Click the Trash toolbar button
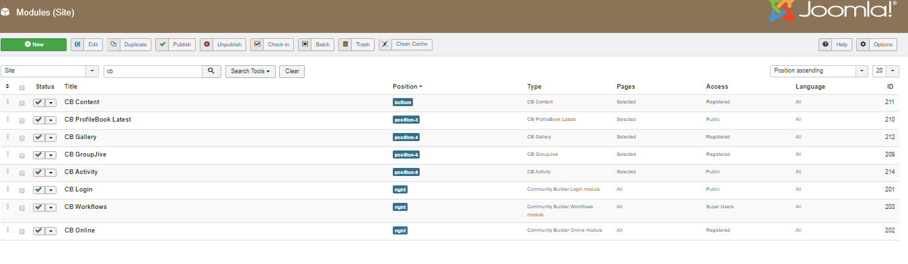This screenshot has height=264, width=908. pyautogui.click(x=356, y=44)
